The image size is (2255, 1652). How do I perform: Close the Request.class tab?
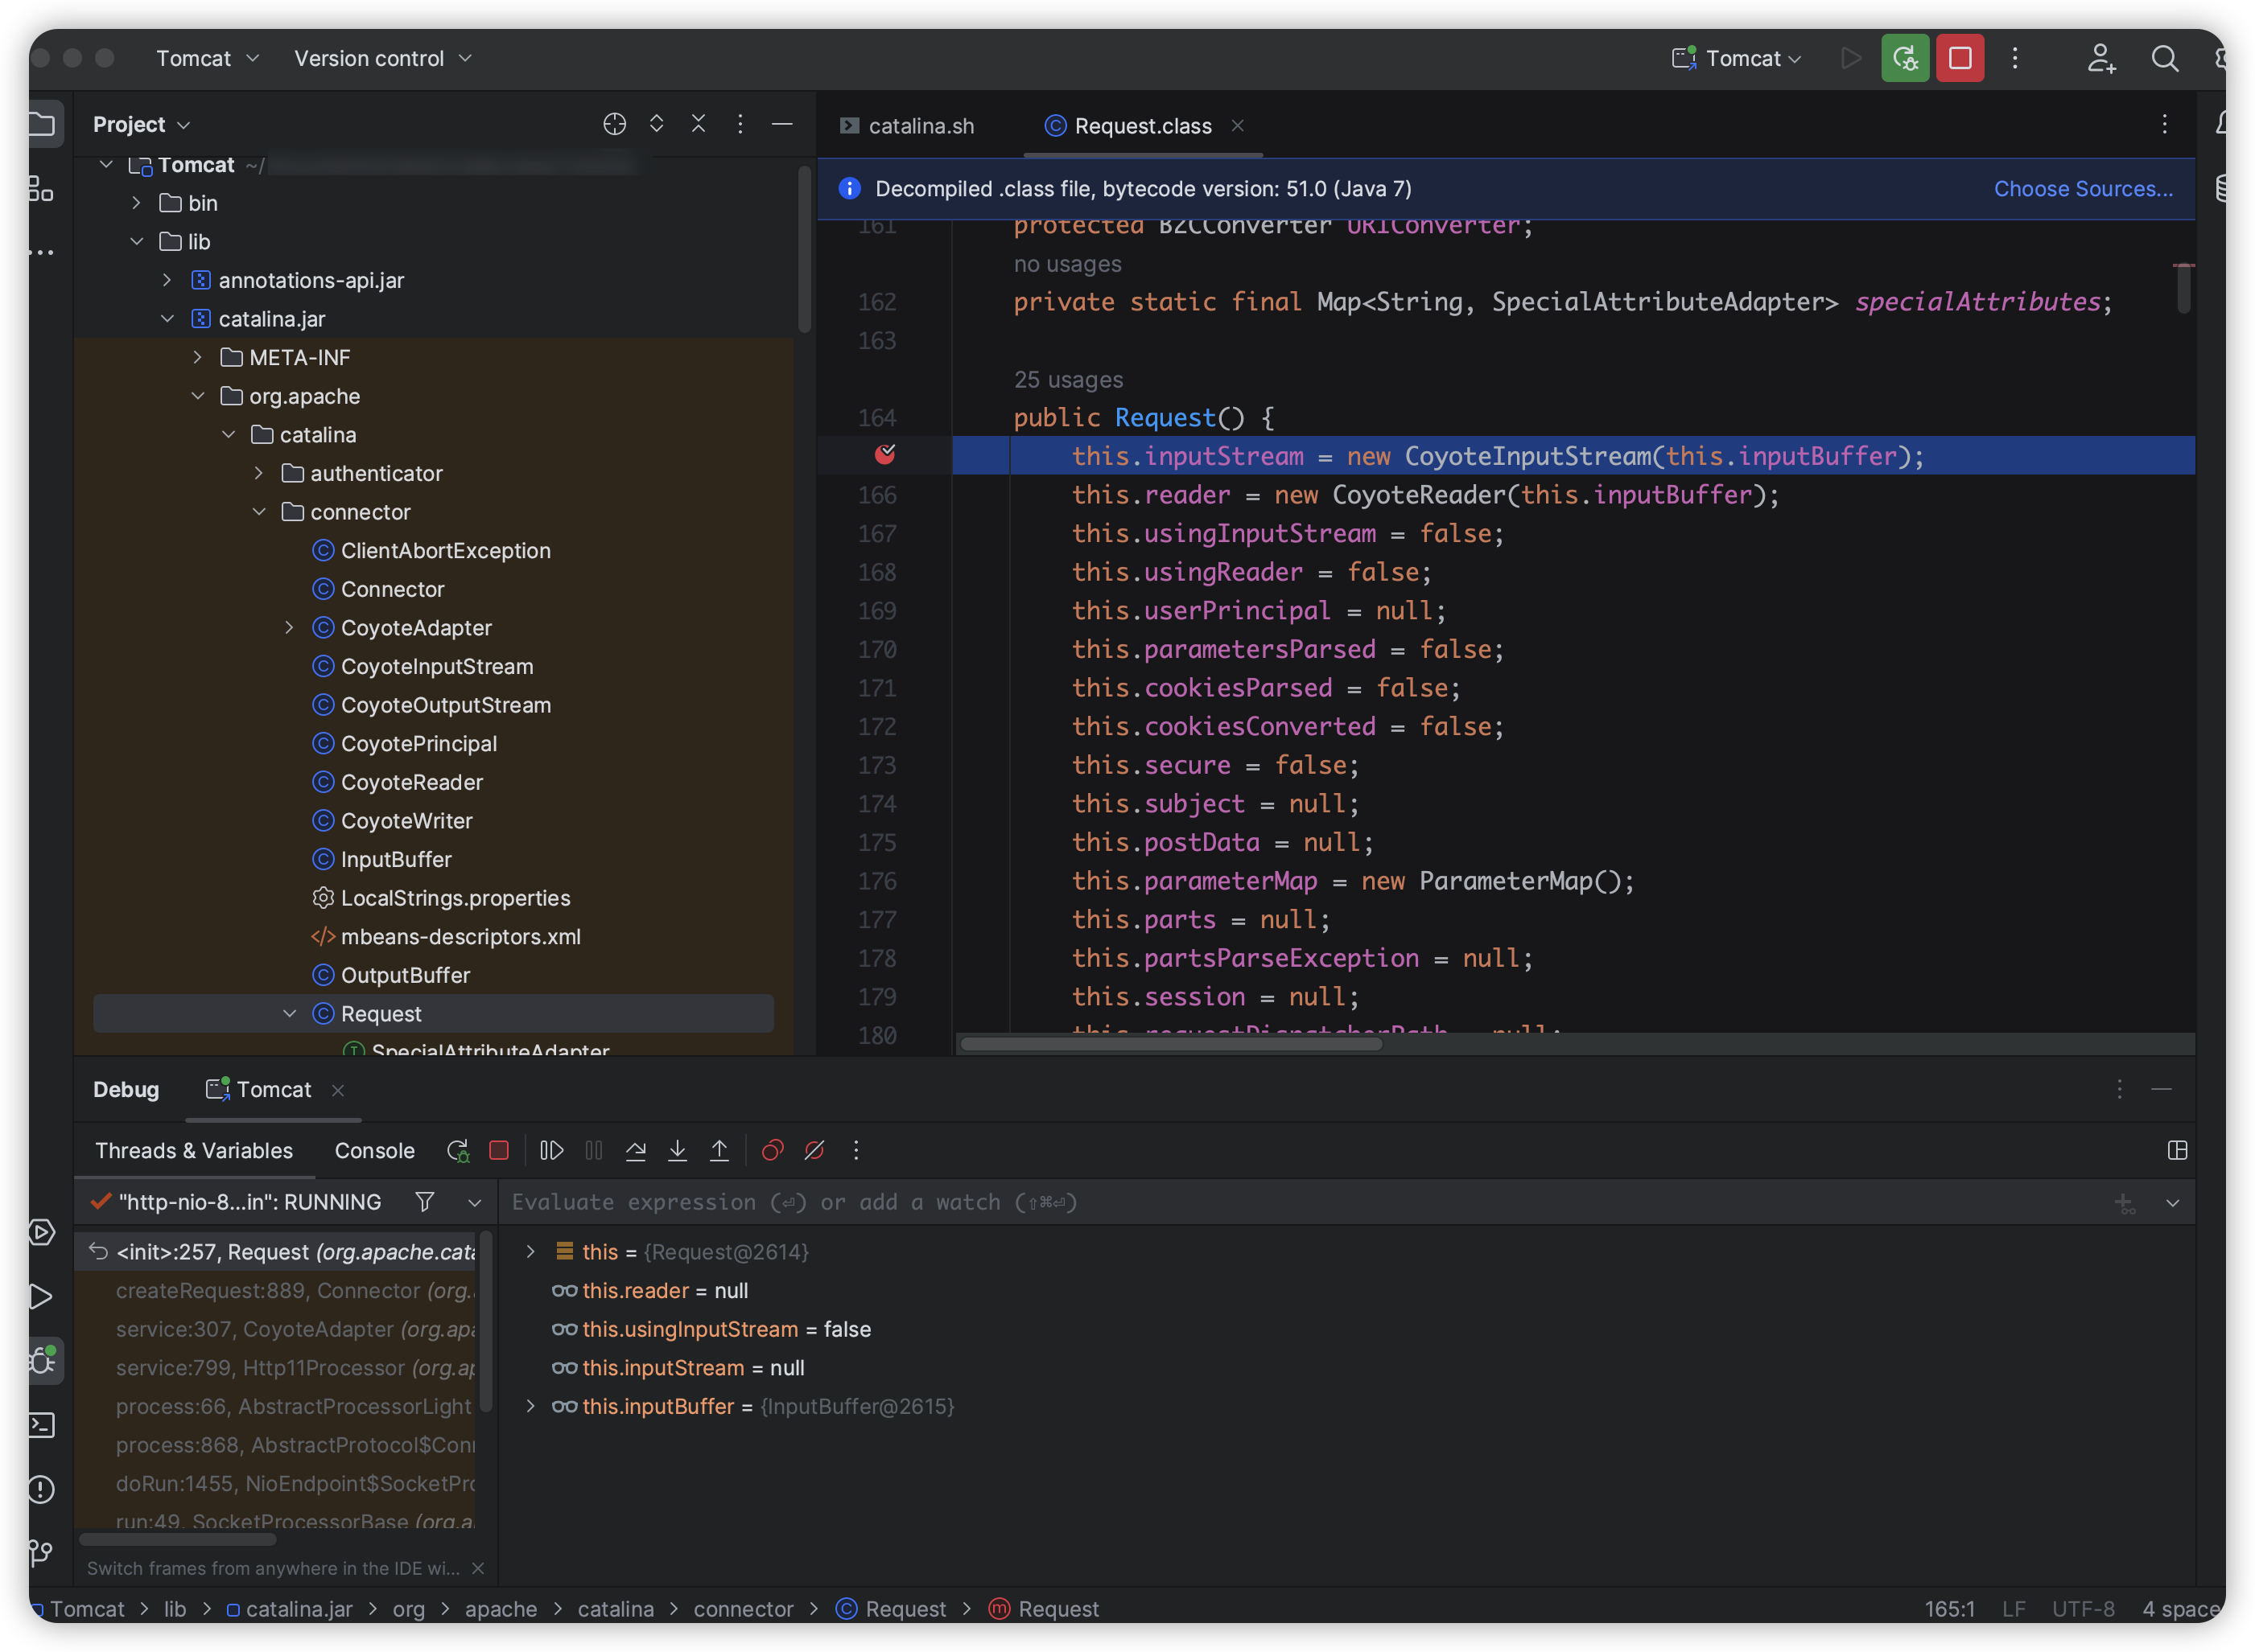click(1238, 125)
